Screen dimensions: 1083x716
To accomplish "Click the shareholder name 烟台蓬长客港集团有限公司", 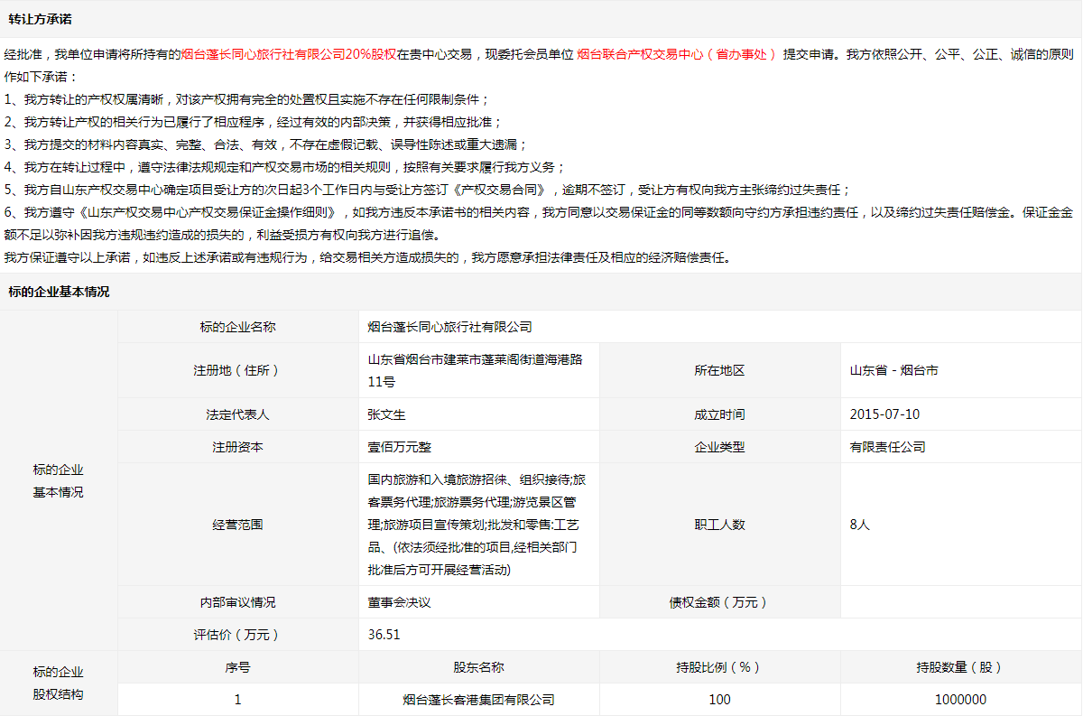I will [479, 700].
